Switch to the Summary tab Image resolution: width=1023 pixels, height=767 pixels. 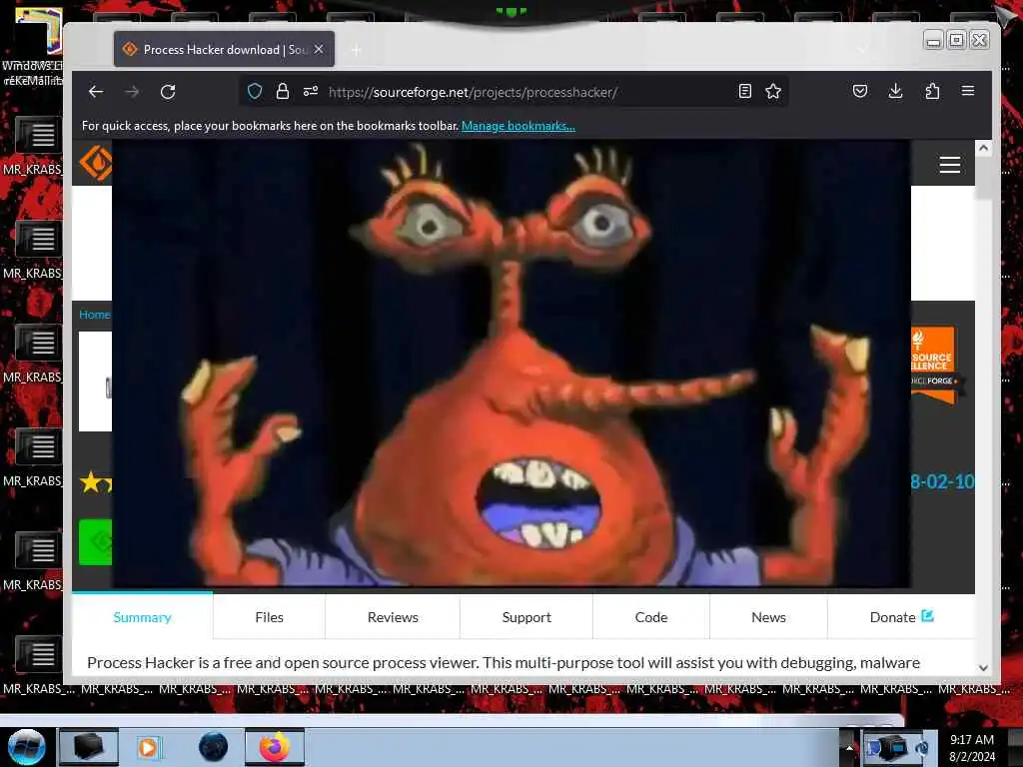coord(142,616)
